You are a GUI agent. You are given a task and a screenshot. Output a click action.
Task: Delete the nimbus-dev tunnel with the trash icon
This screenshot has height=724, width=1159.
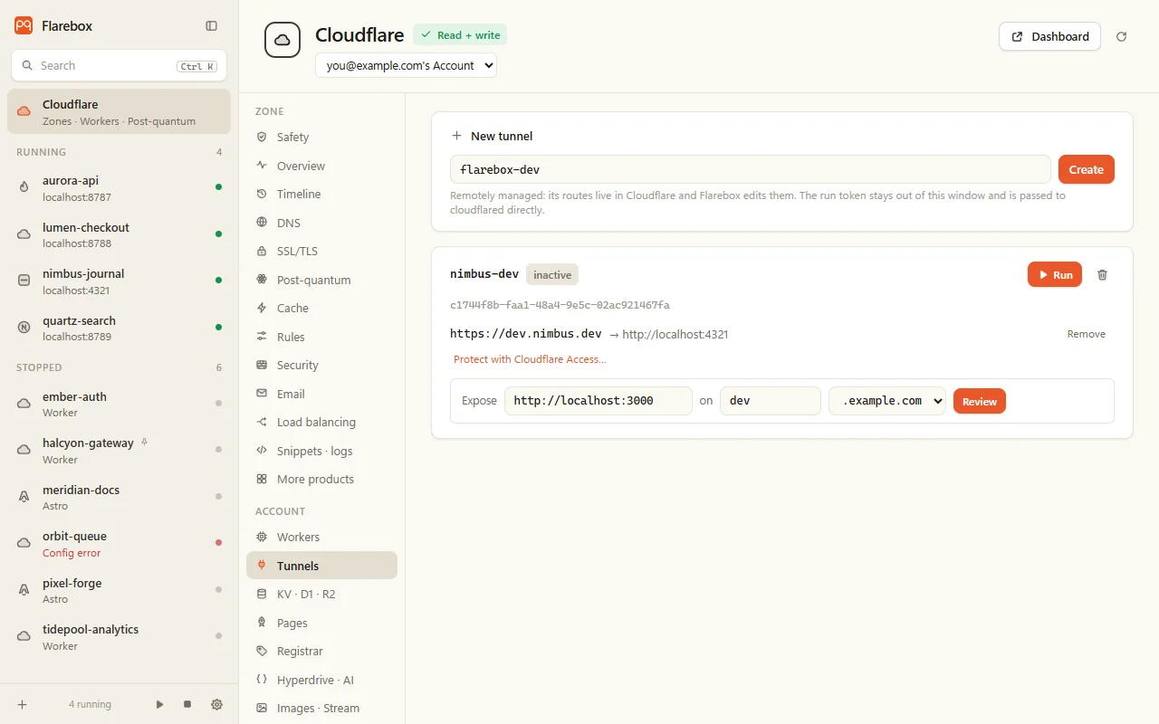click(x=1102, y=275)
